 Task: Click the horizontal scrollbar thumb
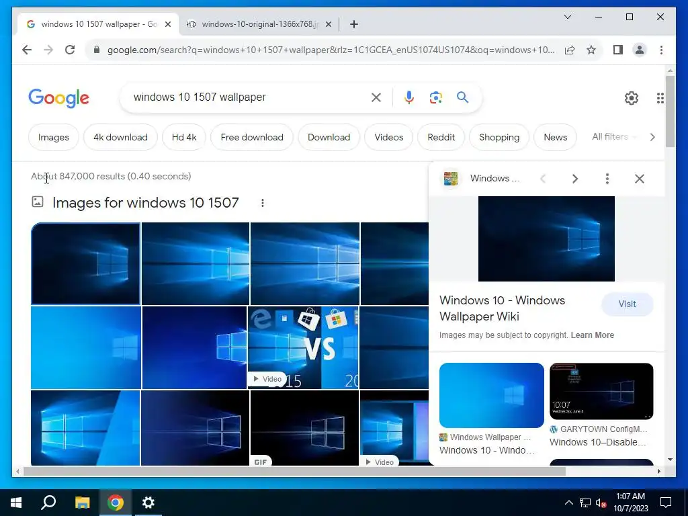294,471
